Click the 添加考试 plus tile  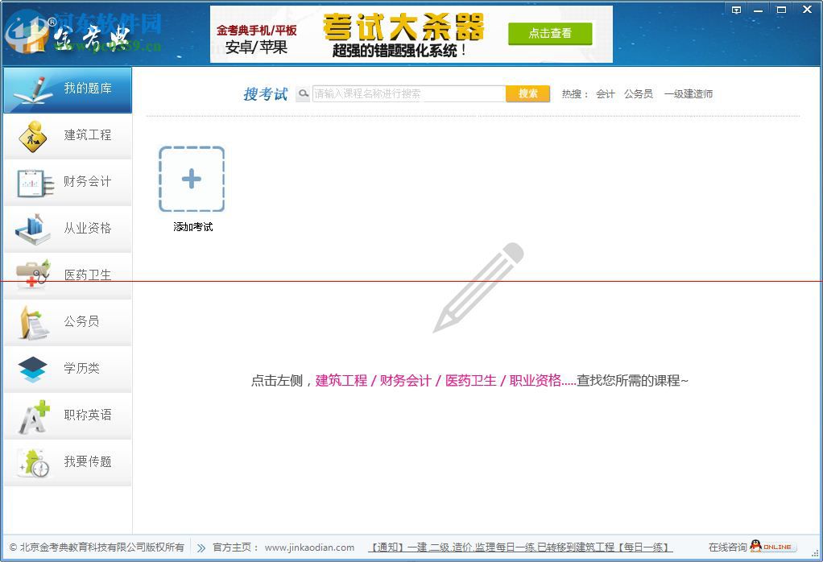(x=191, y=179)
